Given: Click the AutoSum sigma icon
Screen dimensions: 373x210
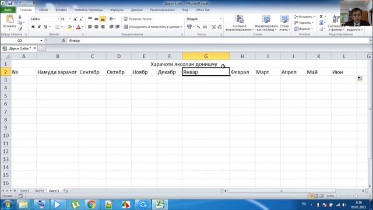Looking at the screenshot, I should point(321,17).
